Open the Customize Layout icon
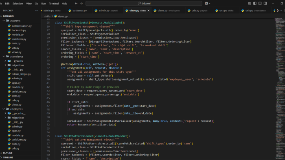Viewport: 285px width, 160px height. 250,3
